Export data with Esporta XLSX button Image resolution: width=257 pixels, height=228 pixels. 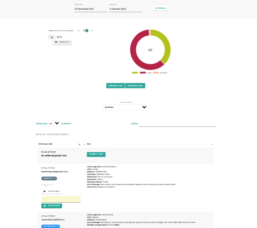[135, 86]
